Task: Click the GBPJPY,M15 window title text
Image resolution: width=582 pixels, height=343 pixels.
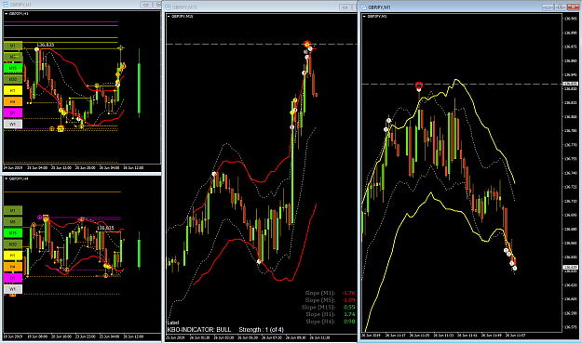Action: (185, 7)
